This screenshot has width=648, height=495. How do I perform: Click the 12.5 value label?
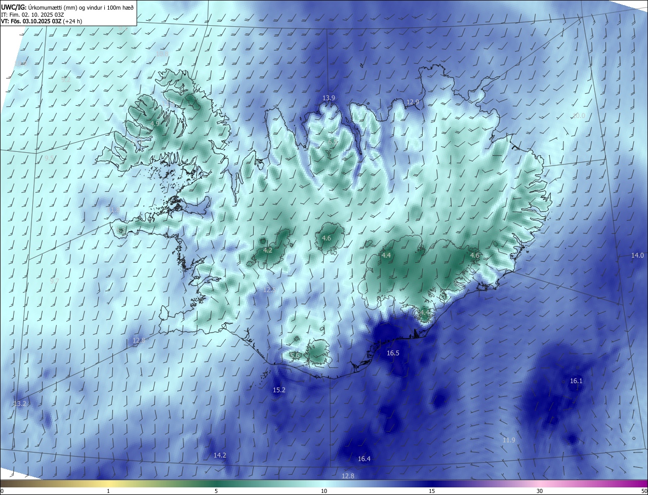(x=269, y=290)
